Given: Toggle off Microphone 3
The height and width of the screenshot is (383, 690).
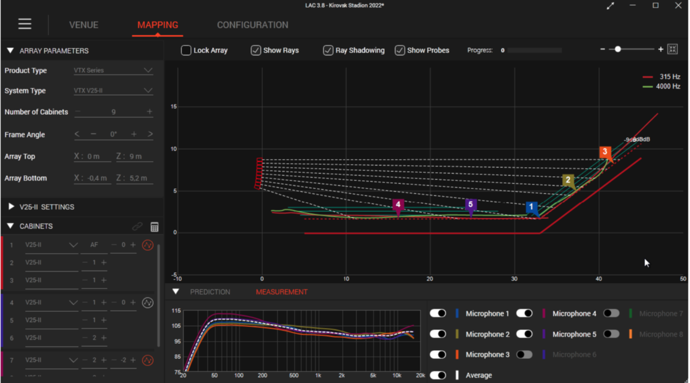Looking at the screenshot, I should coord(438,354).
